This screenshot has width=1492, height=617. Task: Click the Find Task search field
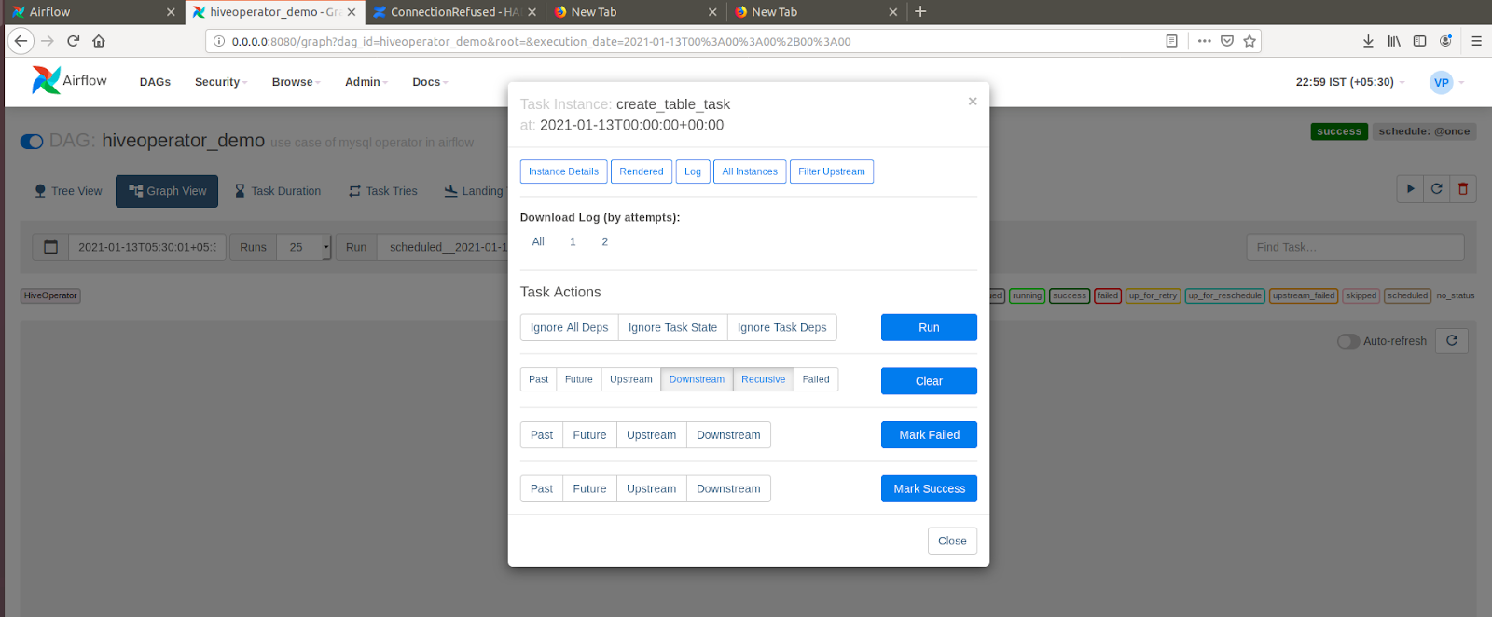pyautogui.click(x=1354, y=247)
